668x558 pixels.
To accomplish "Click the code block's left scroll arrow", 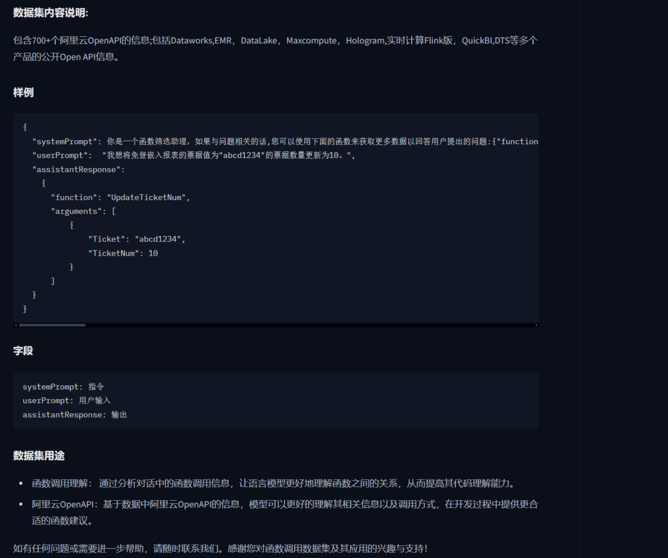I will pos(16,325).
